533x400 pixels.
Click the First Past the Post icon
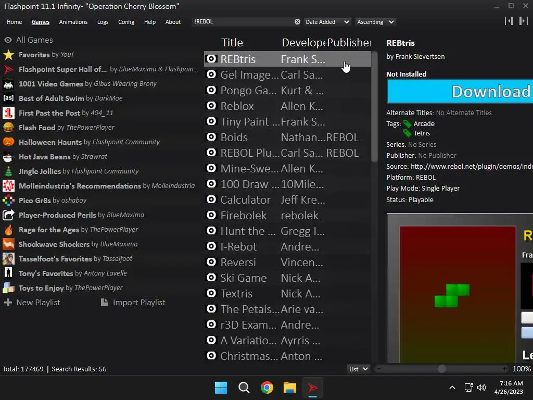tap(8, 113)
